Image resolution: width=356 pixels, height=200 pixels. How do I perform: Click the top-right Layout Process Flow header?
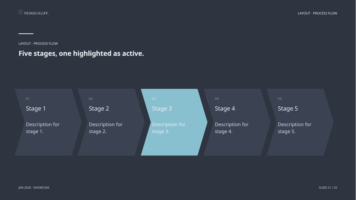point(317,13)
